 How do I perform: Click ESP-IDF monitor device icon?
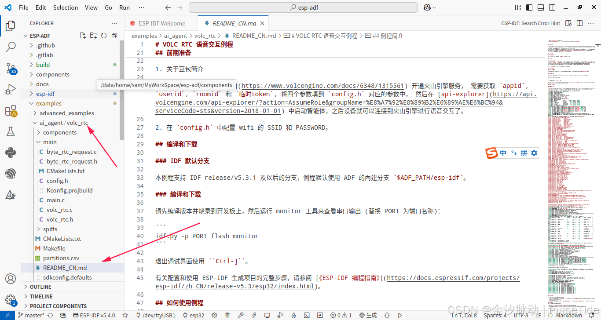pyautogui.click(x=267, y=315)
